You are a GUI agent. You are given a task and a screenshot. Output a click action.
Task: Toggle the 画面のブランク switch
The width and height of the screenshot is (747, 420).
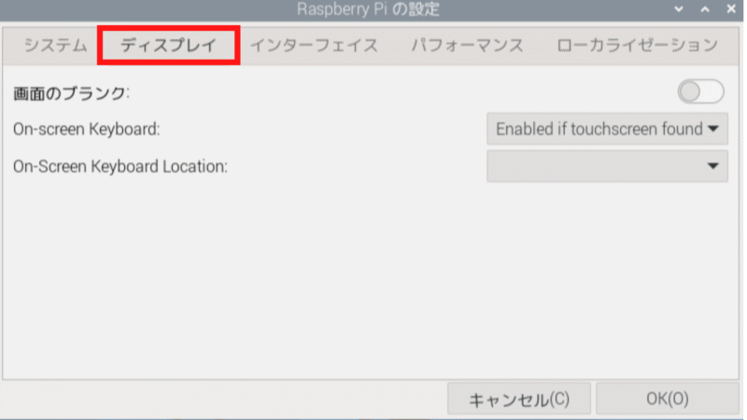[x=701, y=91]
